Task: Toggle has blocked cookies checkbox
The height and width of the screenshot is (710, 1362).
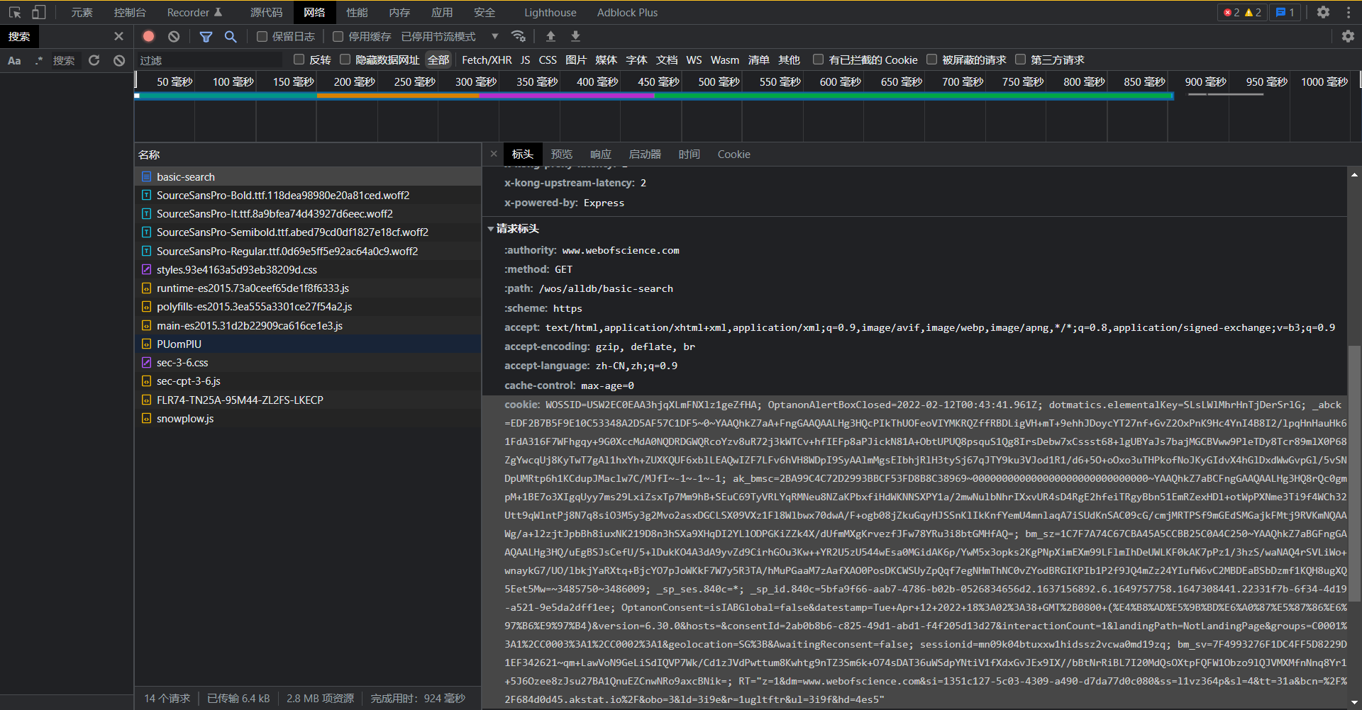Action: click(818, 60)
